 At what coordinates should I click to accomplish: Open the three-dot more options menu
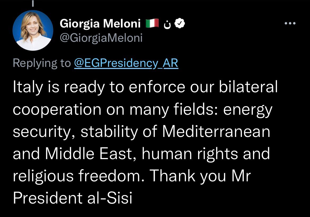[x=290, y=23]
